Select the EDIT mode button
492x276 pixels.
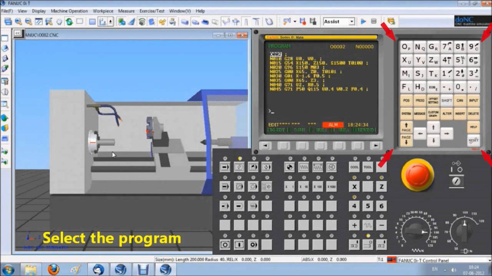click(x=239, y=167)
